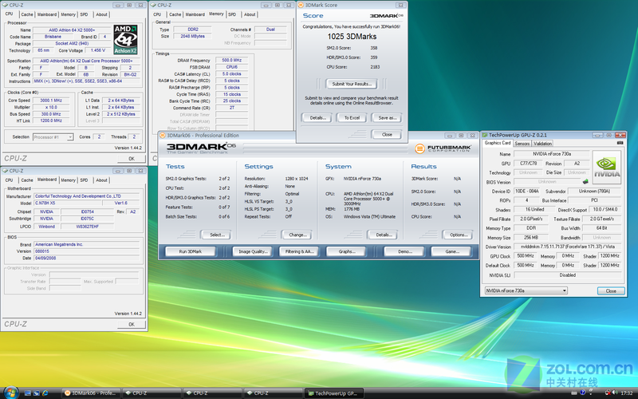Switch to Validation tab in GPU-Z
638x399 pixels.
click(x=542, y=144)
